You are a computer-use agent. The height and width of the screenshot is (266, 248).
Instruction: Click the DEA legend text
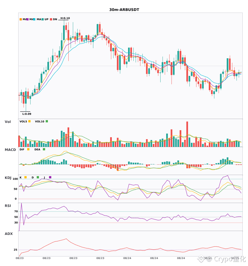37,150
